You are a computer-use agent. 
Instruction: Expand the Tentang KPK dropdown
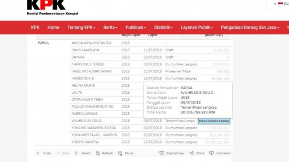coord(81,28)
